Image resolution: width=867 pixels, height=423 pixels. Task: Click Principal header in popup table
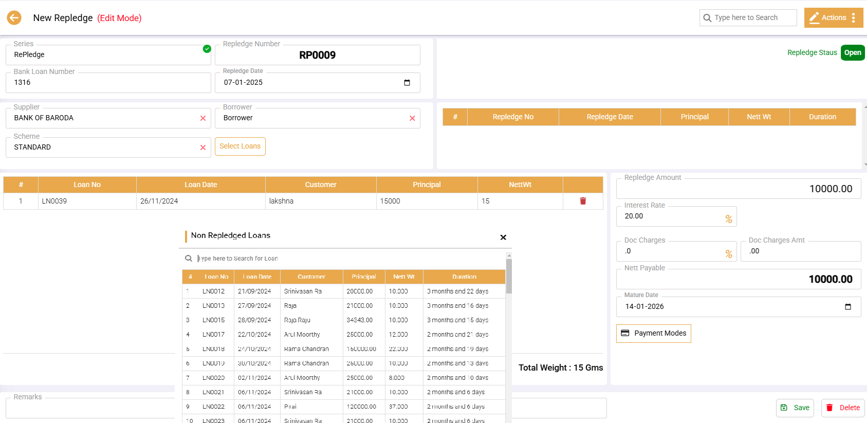point(363,277)
